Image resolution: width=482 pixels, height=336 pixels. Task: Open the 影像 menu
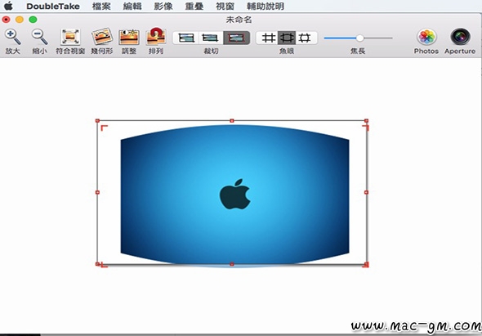point(163,7)
